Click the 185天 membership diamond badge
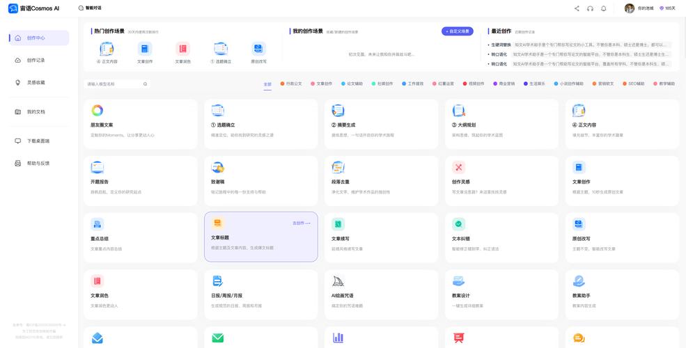686x348 pixels. coord(668,8)
